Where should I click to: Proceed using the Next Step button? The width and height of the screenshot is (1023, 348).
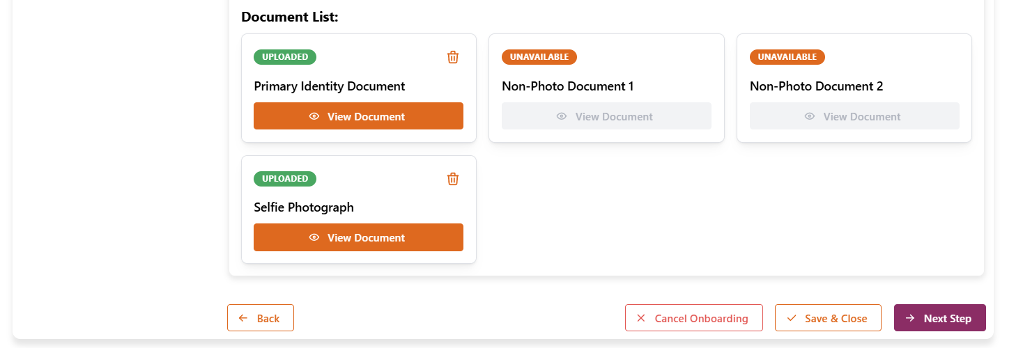click(939, 318)
